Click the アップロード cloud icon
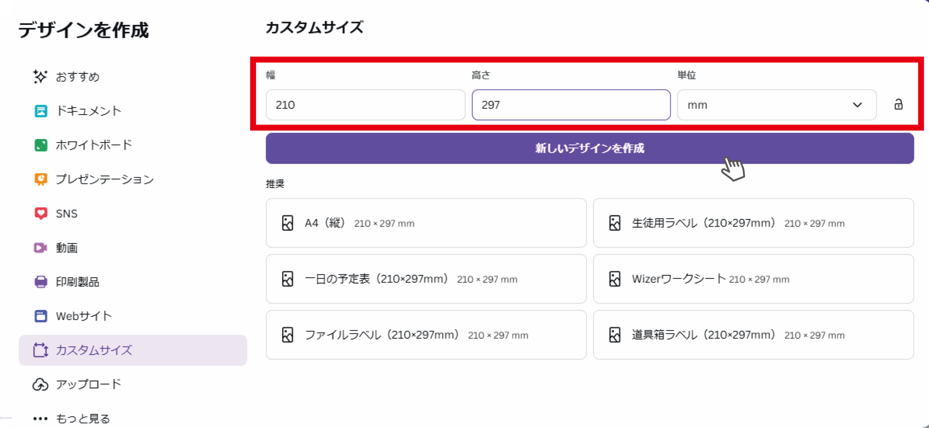 click(40, 384)
